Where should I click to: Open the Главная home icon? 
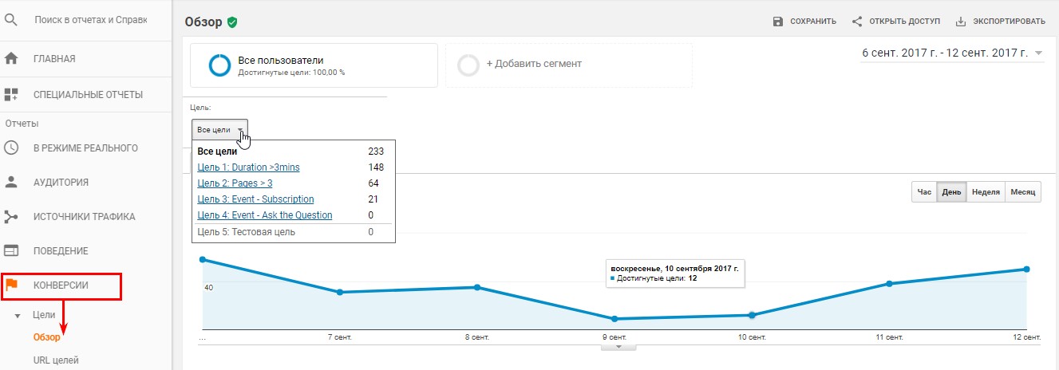(11, 58)
